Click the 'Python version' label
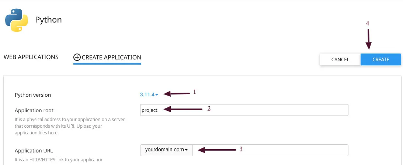 (x=33, y=95)
